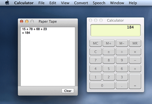The image size is (152, 104).
Task: Minimize the Paper Tape window
Action: [x=27, y=21]
